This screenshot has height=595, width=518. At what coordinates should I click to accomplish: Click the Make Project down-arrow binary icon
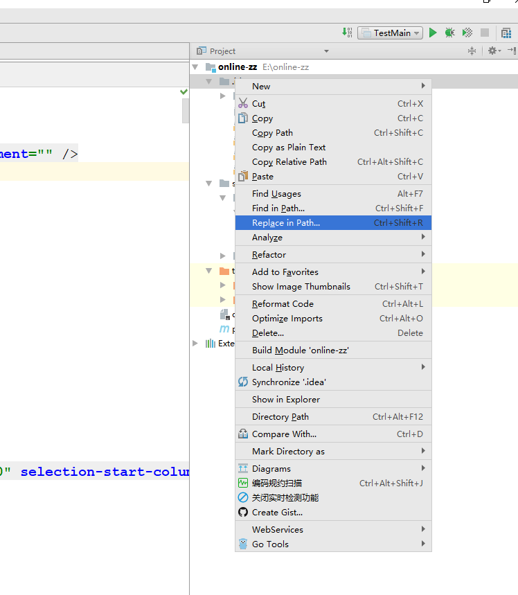point(347,33)
